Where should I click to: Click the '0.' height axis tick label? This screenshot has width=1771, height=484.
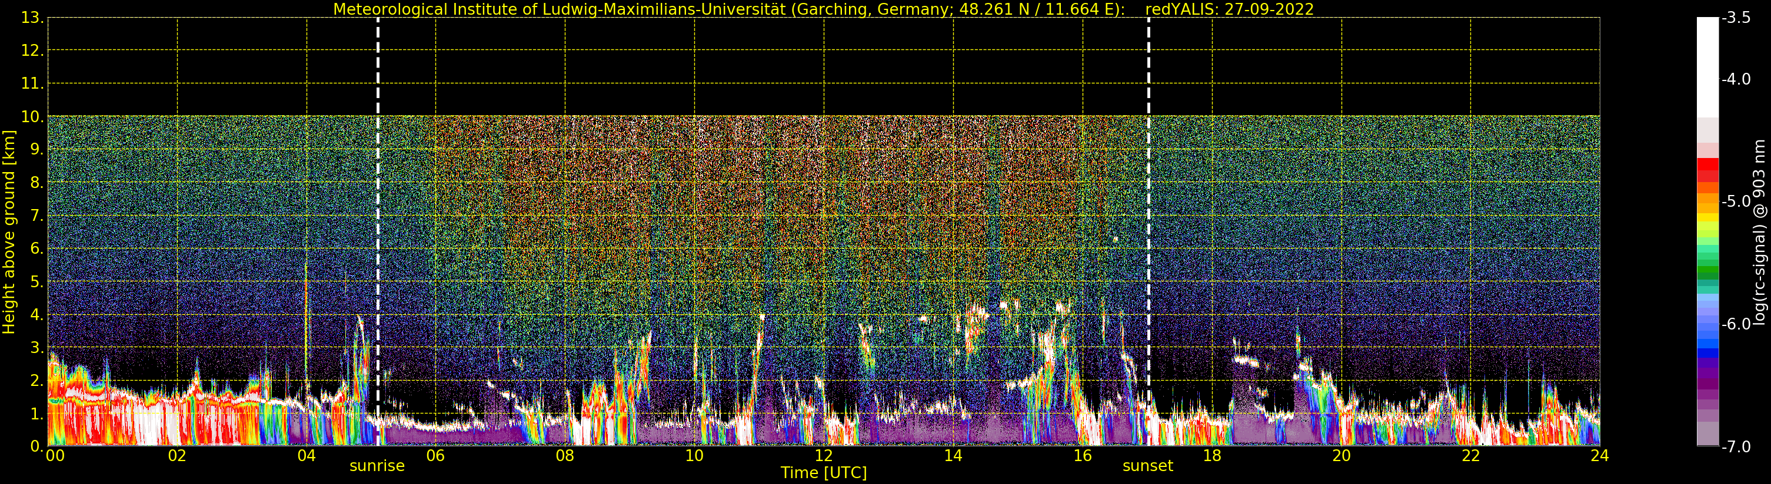(37, 446)
